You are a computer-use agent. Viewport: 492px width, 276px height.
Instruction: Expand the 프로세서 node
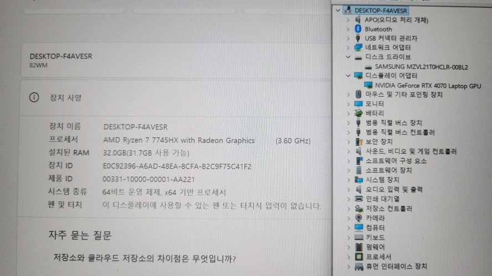[348, 257]
